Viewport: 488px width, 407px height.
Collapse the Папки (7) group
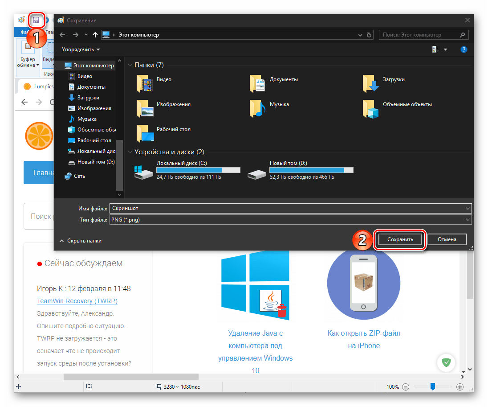pos(130,65)
